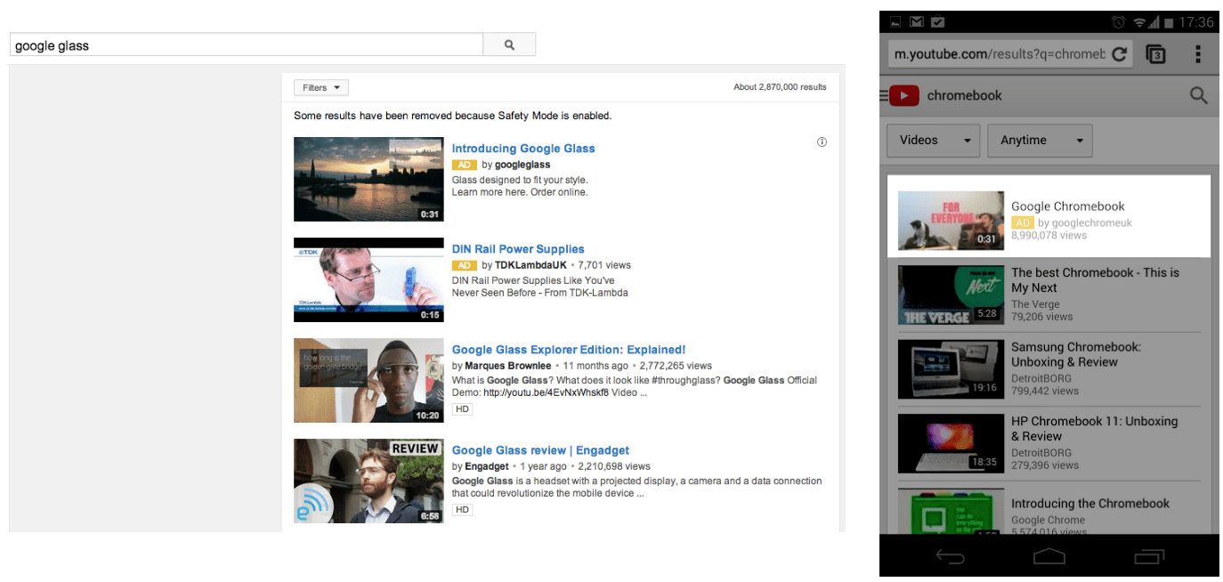Viewport: 1223px width, 582px height.
Task: Tap the Google Chromebook ad title
Action: [x=1068, y=206]
